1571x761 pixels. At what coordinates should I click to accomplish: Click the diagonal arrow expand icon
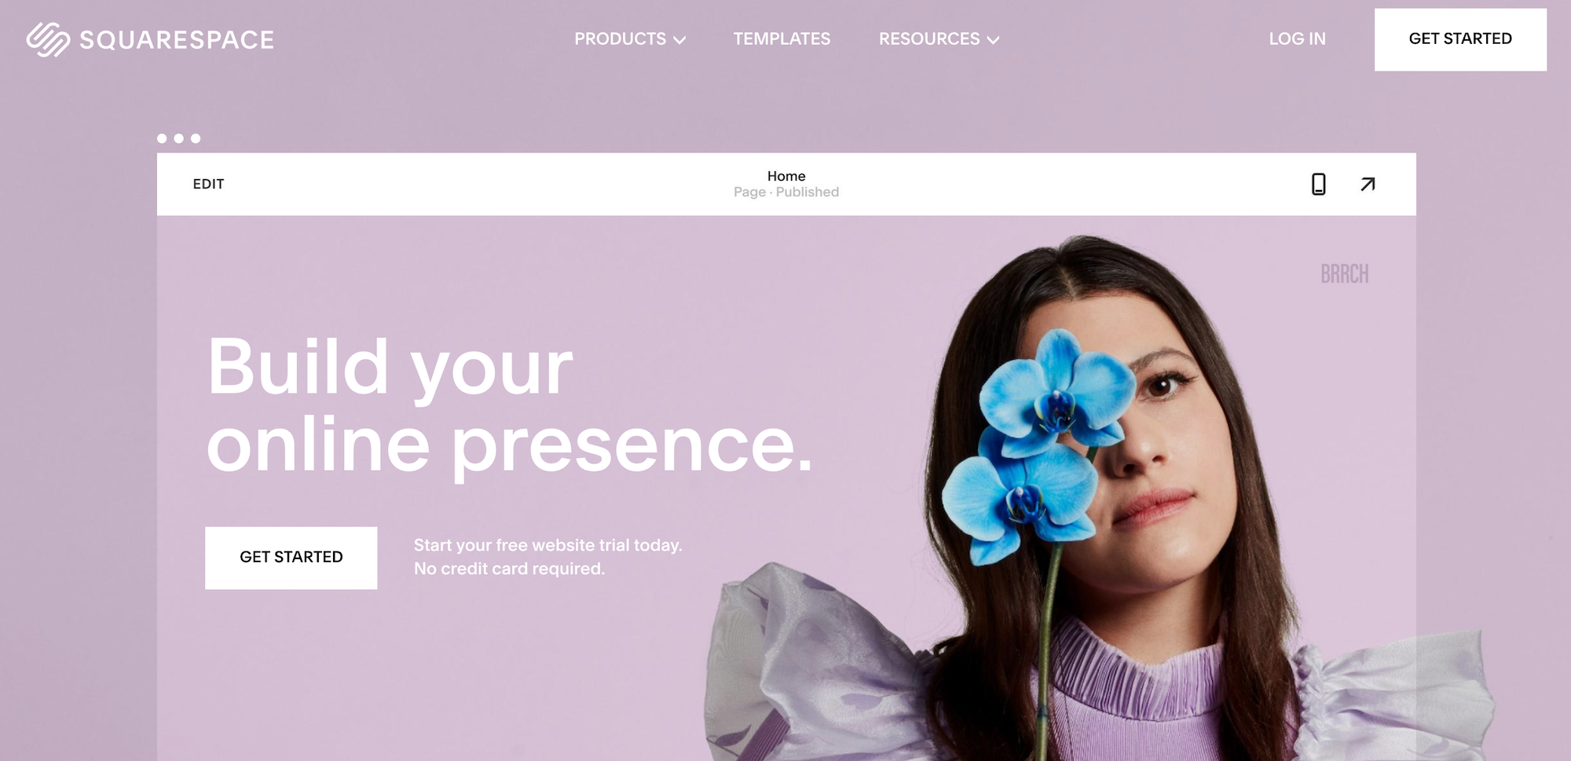pyautogui.click(x=1368, y=184)
